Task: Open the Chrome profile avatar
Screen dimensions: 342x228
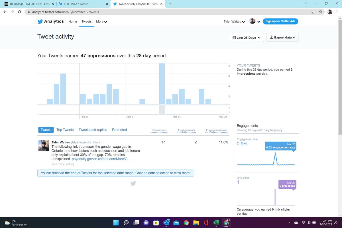Action: pos(330,12)
